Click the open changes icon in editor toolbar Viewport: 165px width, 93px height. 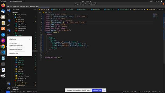pos(157,10)
